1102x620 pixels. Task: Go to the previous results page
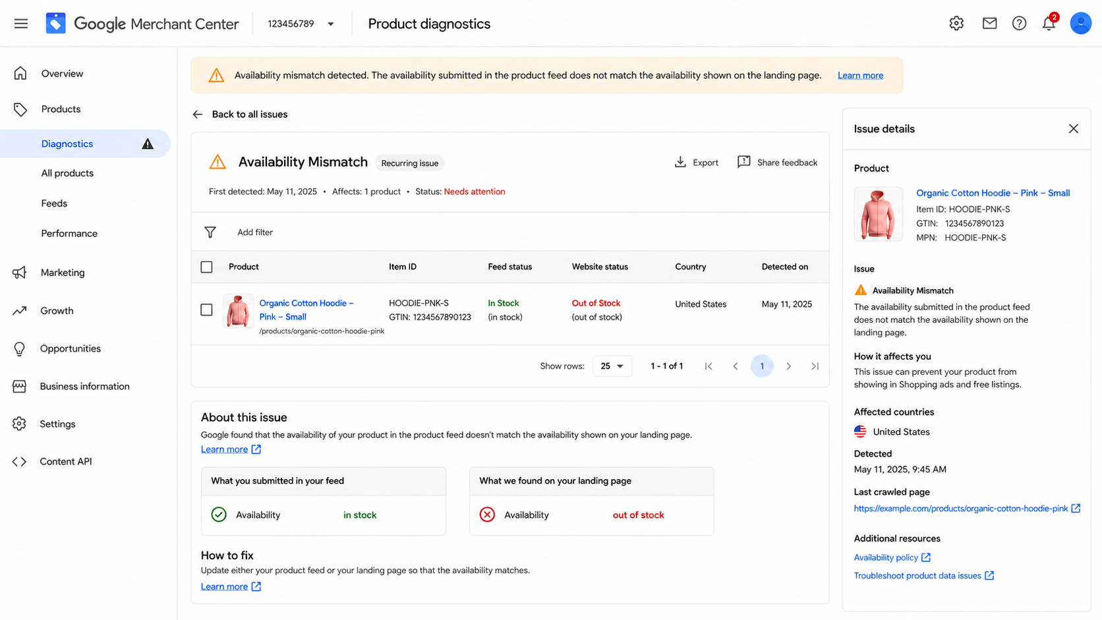[736, 366]
